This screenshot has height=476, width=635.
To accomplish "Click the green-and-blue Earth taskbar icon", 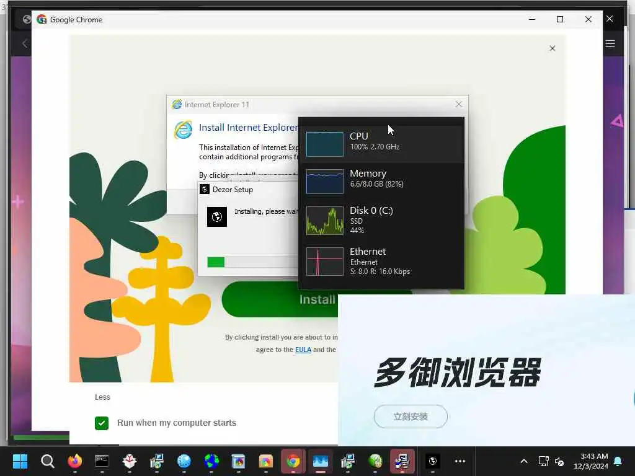I will pyautogui.click(x=211, y=461).
